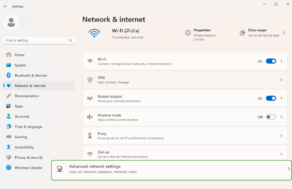
Task: Disable the Mobile hotspot toggle
Action: pyautogui.click(x=271, y=98)
